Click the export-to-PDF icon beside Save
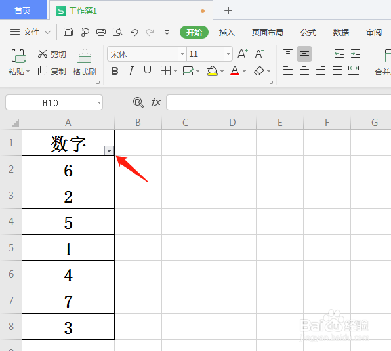Viewport: 391px width, 351px height. pyautogui.click(x=85, y=32)
